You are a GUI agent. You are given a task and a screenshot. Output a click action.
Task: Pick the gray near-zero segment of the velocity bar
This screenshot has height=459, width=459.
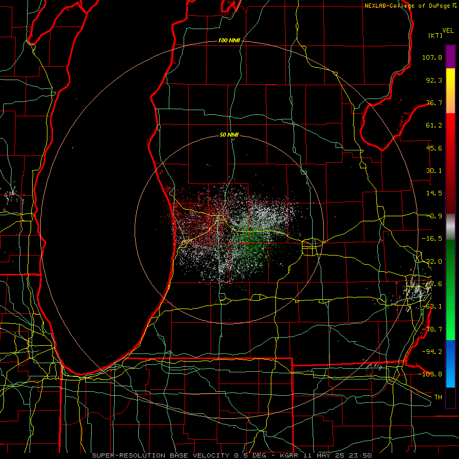tap(450, 227)
